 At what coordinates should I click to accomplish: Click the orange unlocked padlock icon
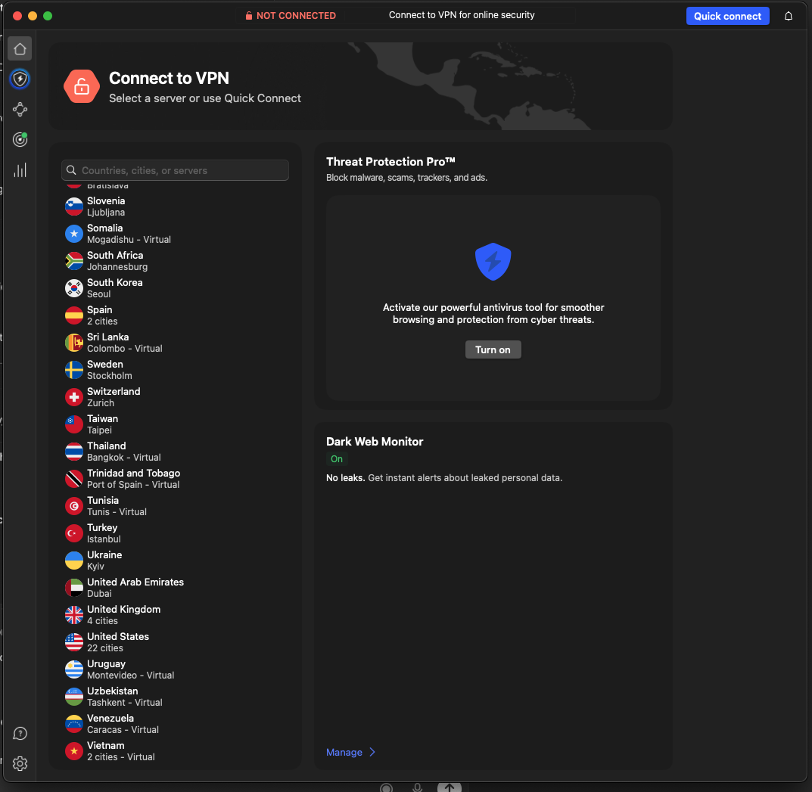point(82,86)
